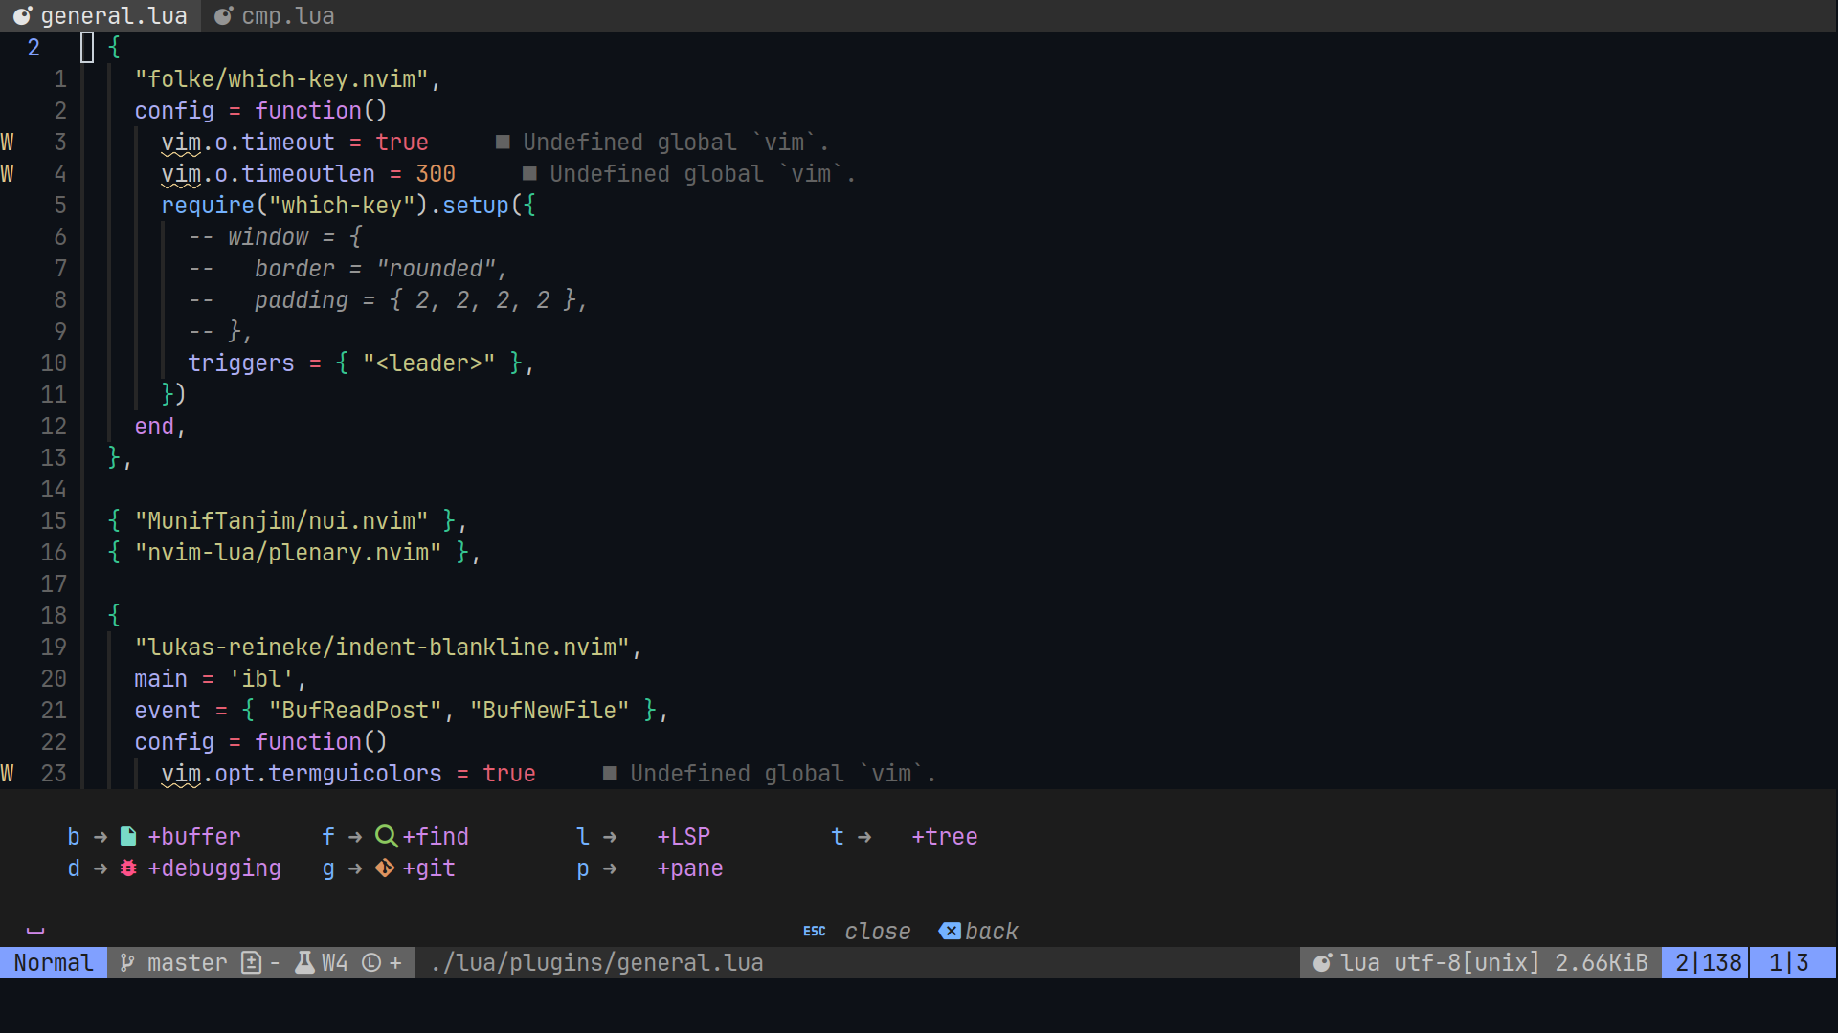
Task: Click main = 'ibl' line
Action: 220,679
